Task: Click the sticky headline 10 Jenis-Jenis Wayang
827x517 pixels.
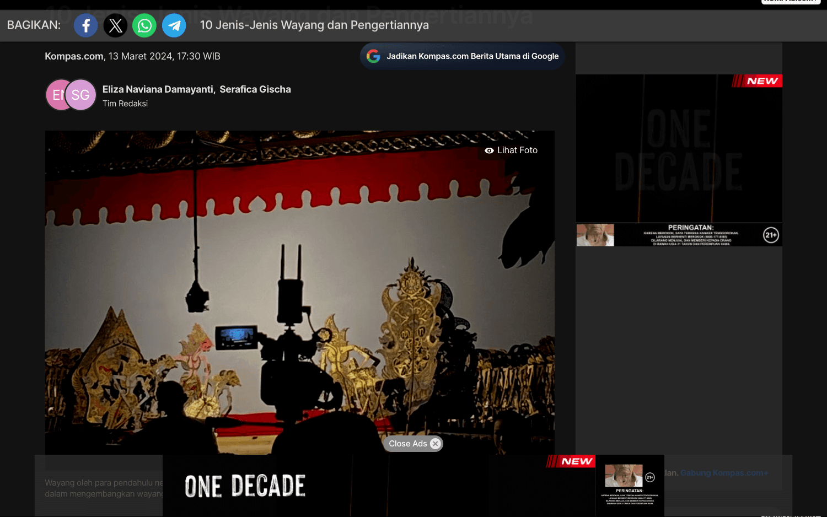Action: click(x=314, y=25)
